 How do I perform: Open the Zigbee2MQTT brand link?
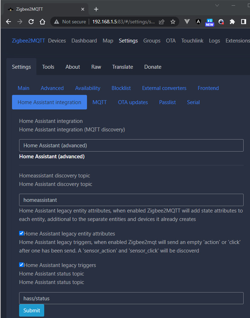coord(28,41)
